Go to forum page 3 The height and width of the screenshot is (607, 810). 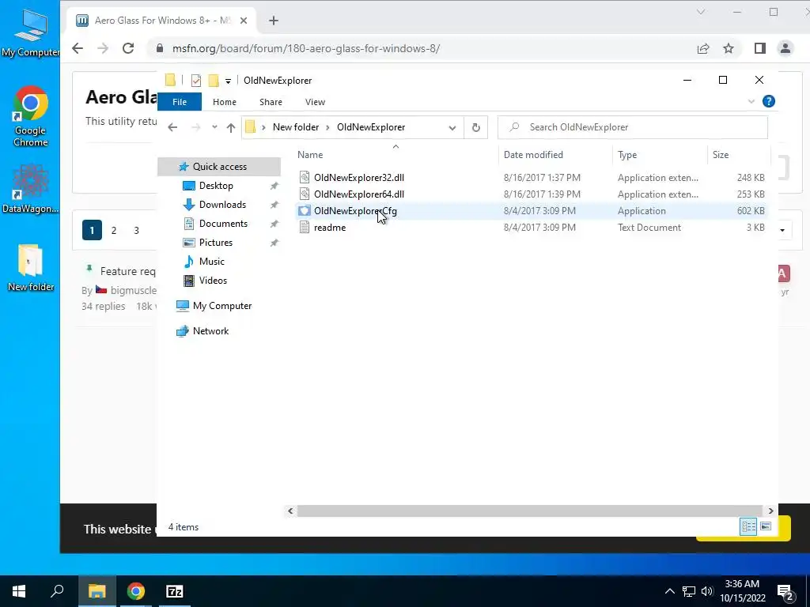[136, 230]
